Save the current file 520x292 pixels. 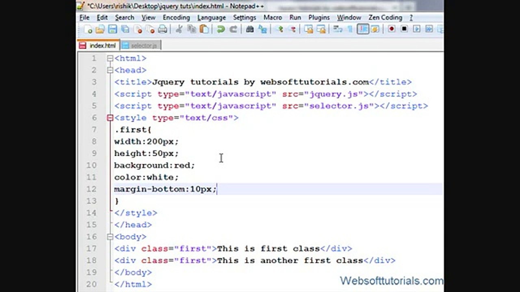112,29
